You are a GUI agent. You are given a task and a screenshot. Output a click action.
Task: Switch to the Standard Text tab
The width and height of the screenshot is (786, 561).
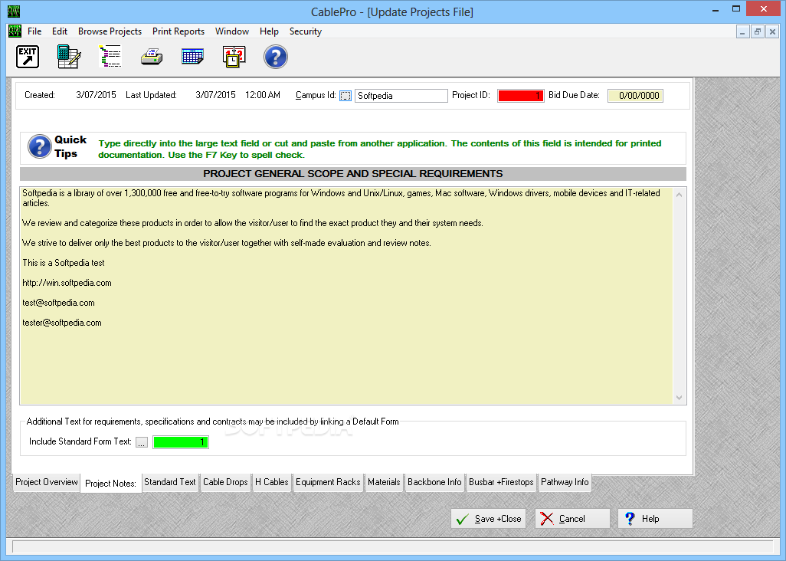click(170, 482)
